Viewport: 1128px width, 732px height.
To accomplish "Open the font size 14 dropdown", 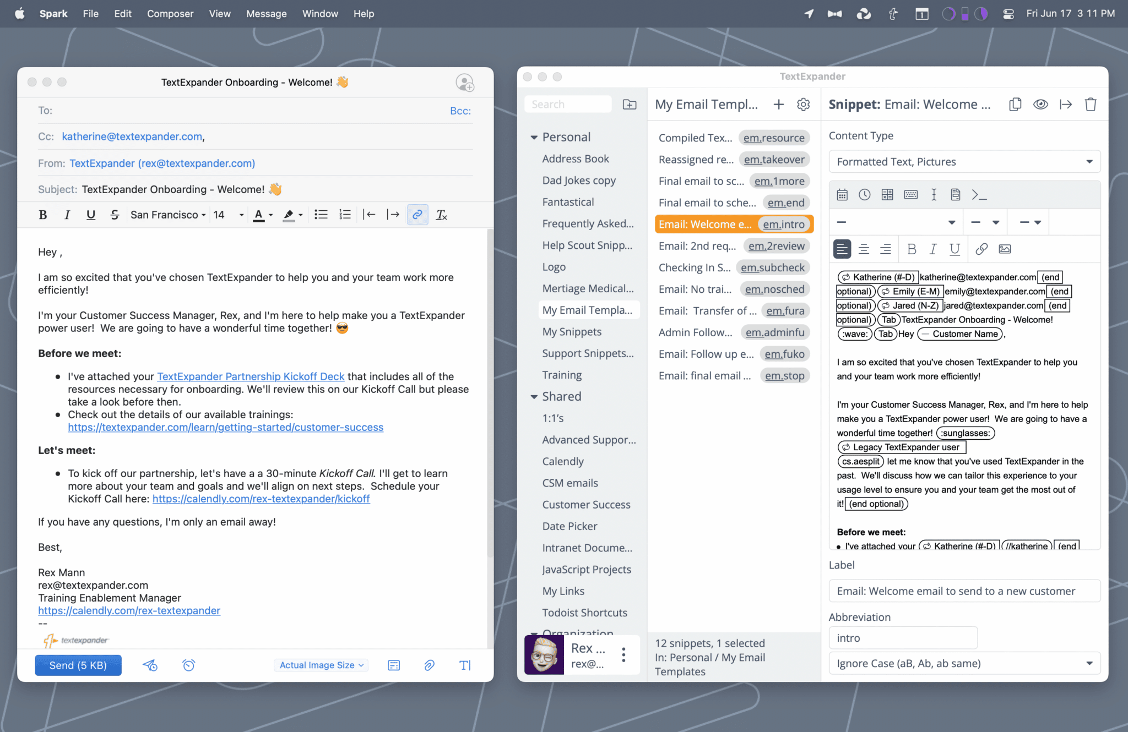I will (x=228, y=215).
